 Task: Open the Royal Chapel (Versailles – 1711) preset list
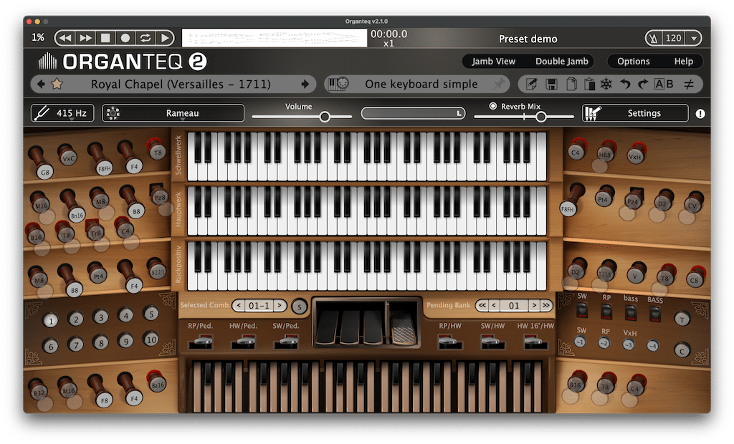click(181, 85)
